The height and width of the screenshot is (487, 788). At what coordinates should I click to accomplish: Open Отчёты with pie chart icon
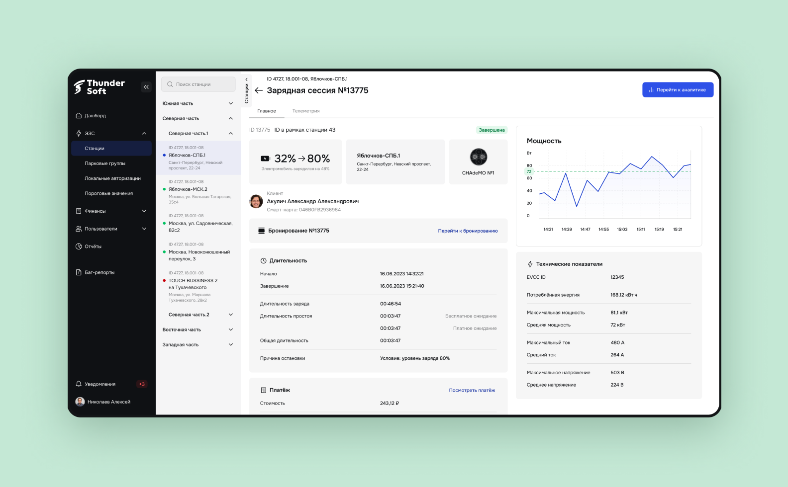tap(79, 246)
